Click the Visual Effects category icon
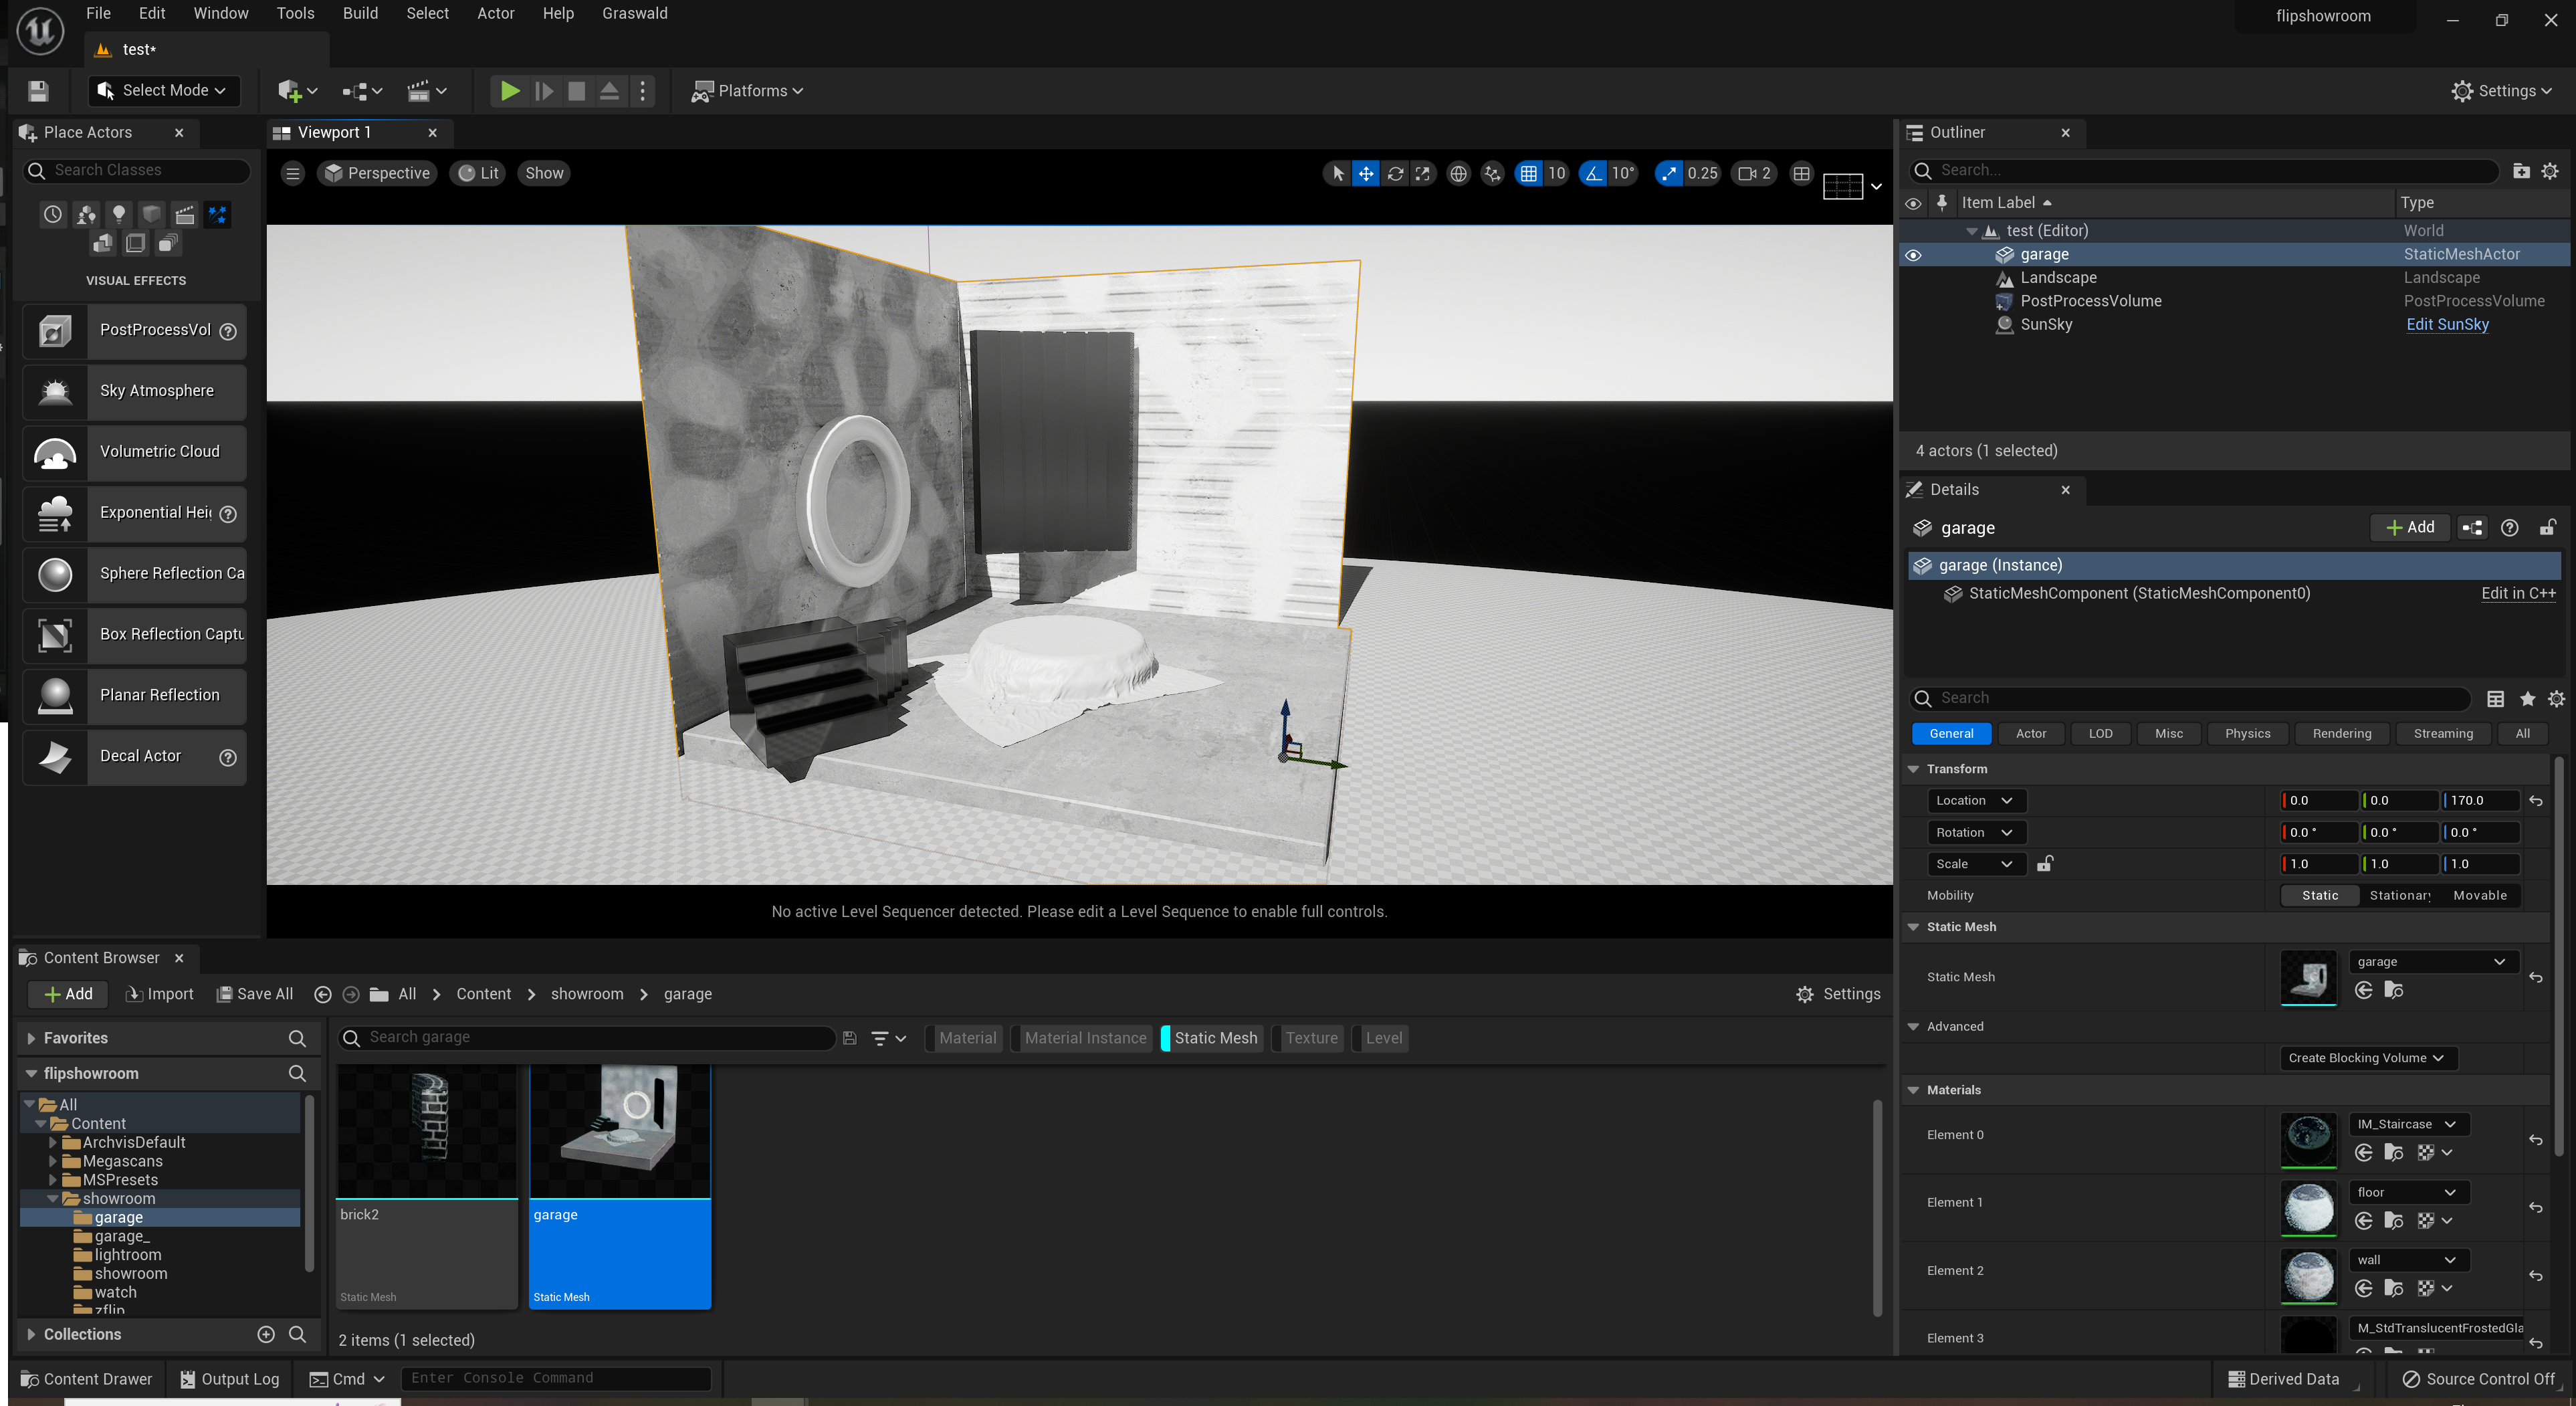The height and width of the screenshot is (1406, 2576). pos(218,214)
